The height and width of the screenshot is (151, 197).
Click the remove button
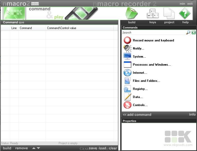[x=22, y=148]
